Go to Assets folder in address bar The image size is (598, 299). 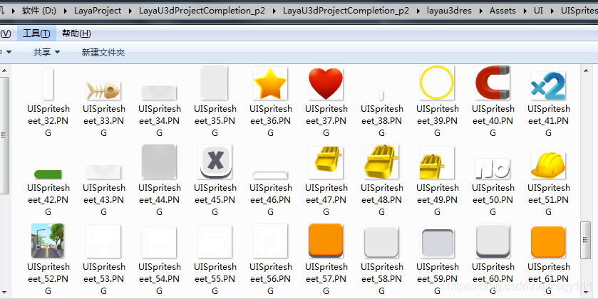(502, 10)
